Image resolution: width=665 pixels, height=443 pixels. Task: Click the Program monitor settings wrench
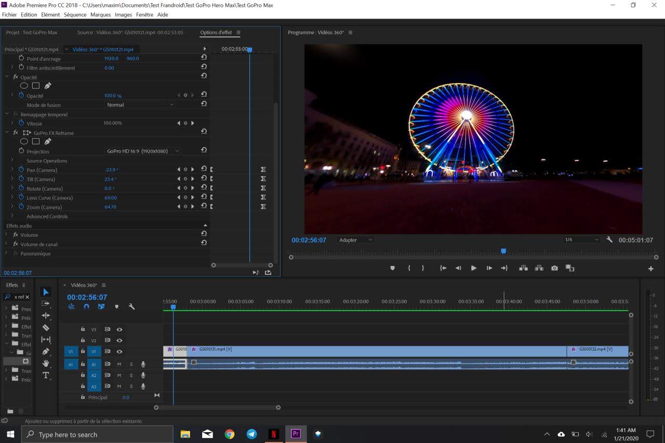(x=609, y=240)
